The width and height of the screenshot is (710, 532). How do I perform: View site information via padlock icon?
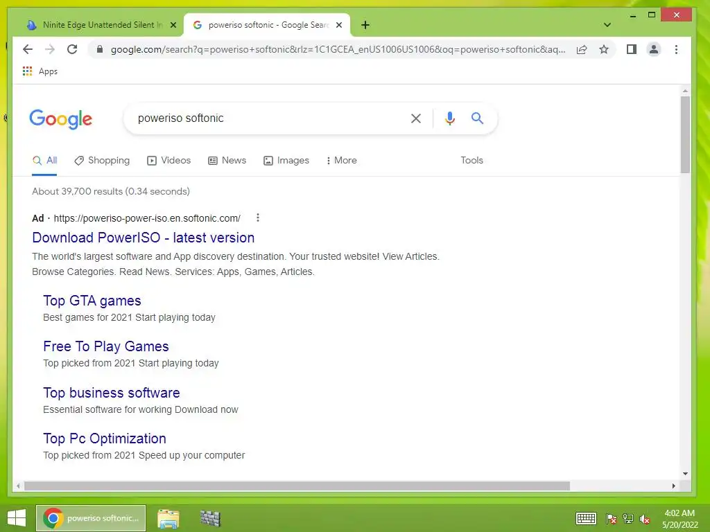[x=100, y=49]
